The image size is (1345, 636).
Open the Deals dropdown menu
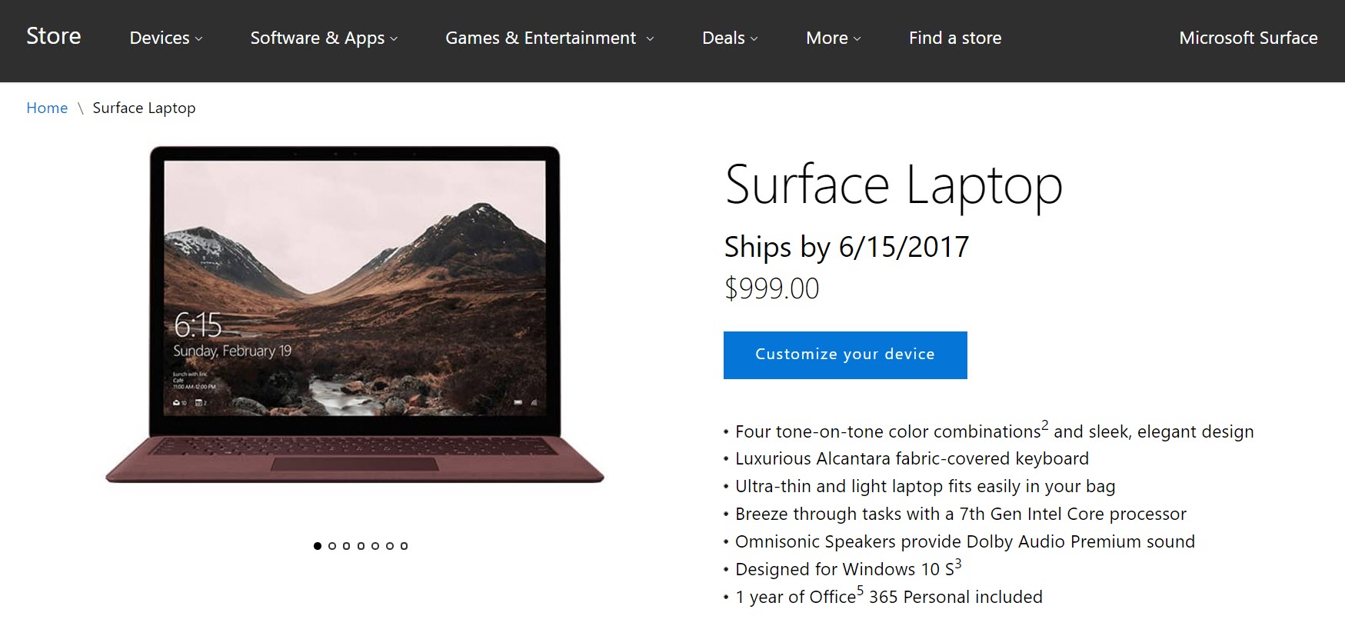730,38
